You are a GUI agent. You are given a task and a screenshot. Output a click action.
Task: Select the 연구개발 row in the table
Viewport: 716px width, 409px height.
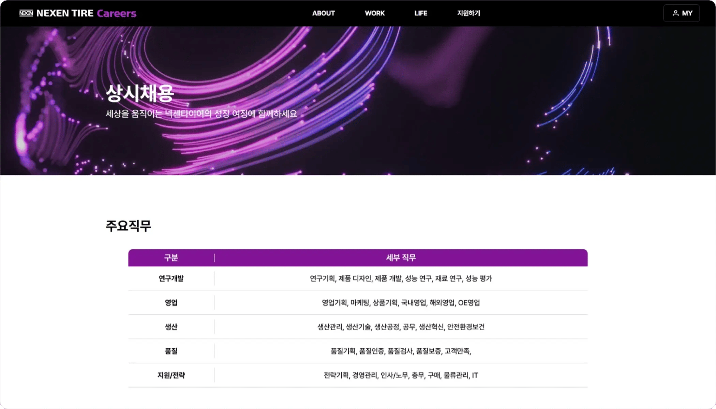tap(171, 278)
